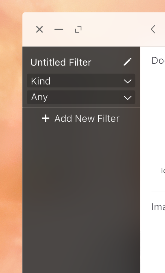
Task: Click the divider line above the Ima heading
Action: click(x=158, y=192)
